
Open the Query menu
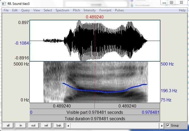[25, 10]
